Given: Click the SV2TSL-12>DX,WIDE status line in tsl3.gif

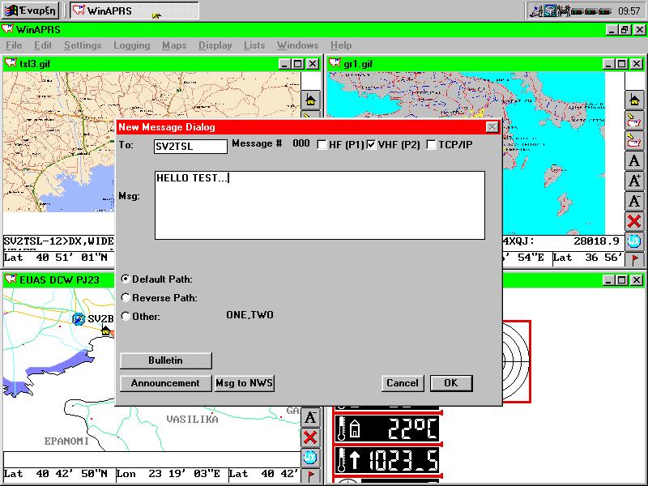Looking at the screenshot, I should [x=58, y=241].
